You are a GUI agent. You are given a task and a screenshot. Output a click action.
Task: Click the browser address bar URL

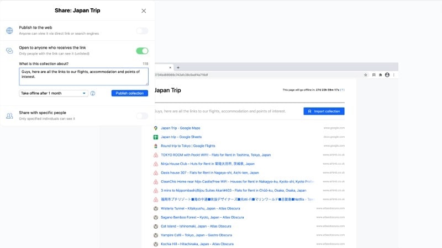(181, 75)
